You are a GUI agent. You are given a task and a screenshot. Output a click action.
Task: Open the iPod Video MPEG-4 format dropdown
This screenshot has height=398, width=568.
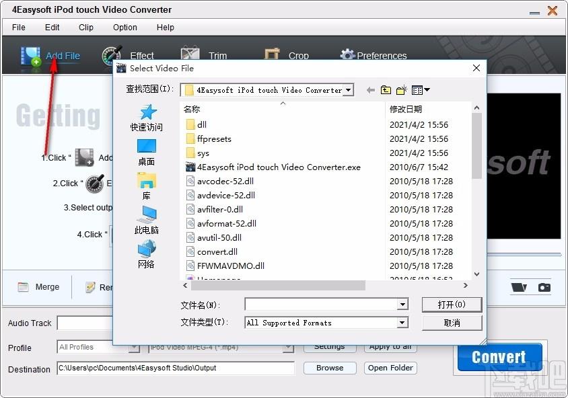coord(288,348)
